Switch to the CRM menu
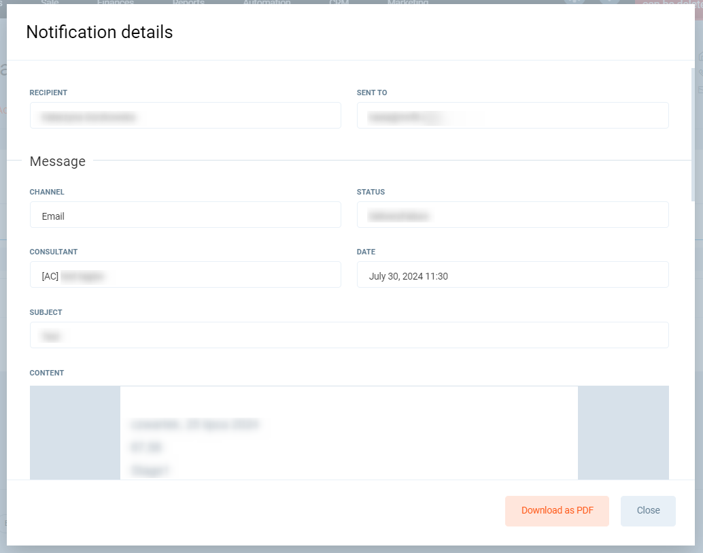Image resolution: width=703 pixels, height=553 pixels. 339,3
